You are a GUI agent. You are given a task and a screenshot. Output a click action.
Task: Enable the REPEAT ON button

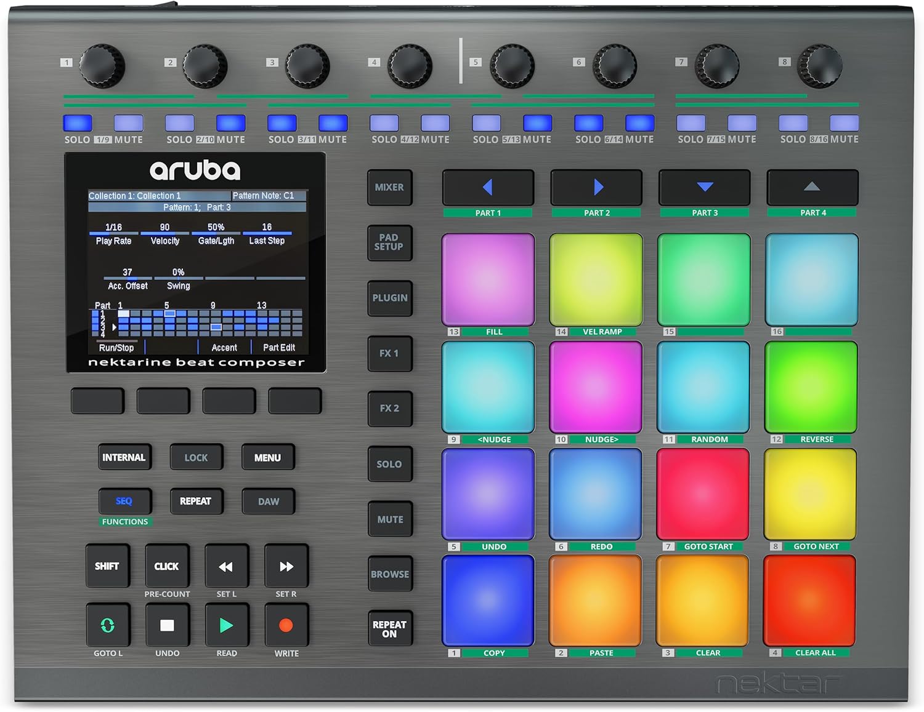click(x=389, y=628)
